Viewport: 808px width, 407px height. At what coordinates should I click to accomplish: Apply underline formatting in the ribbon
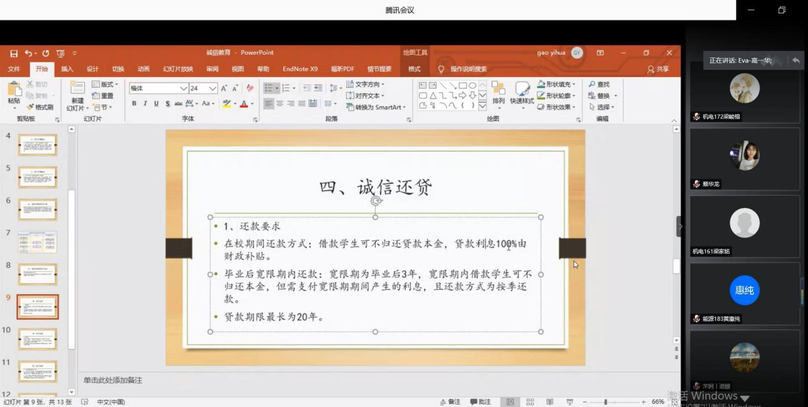(x=155, y=103)
